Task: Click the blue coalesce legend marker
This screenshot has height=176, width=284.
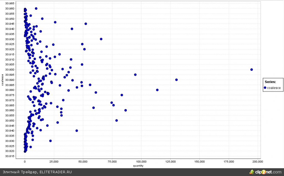Action: point(265,88)
